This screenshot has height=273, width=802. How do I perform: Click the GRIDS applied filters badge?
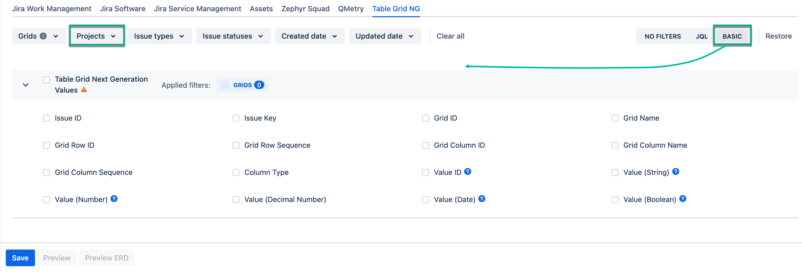[243, 85]
